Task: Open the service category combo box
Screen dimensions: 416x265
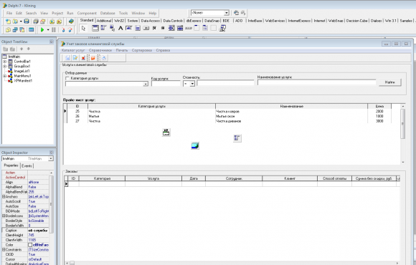Action: click(146, 84)
